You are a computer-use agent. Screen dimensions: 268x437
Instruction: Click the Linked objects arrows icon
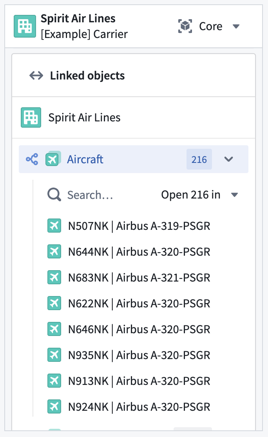[x=36, y=75]
